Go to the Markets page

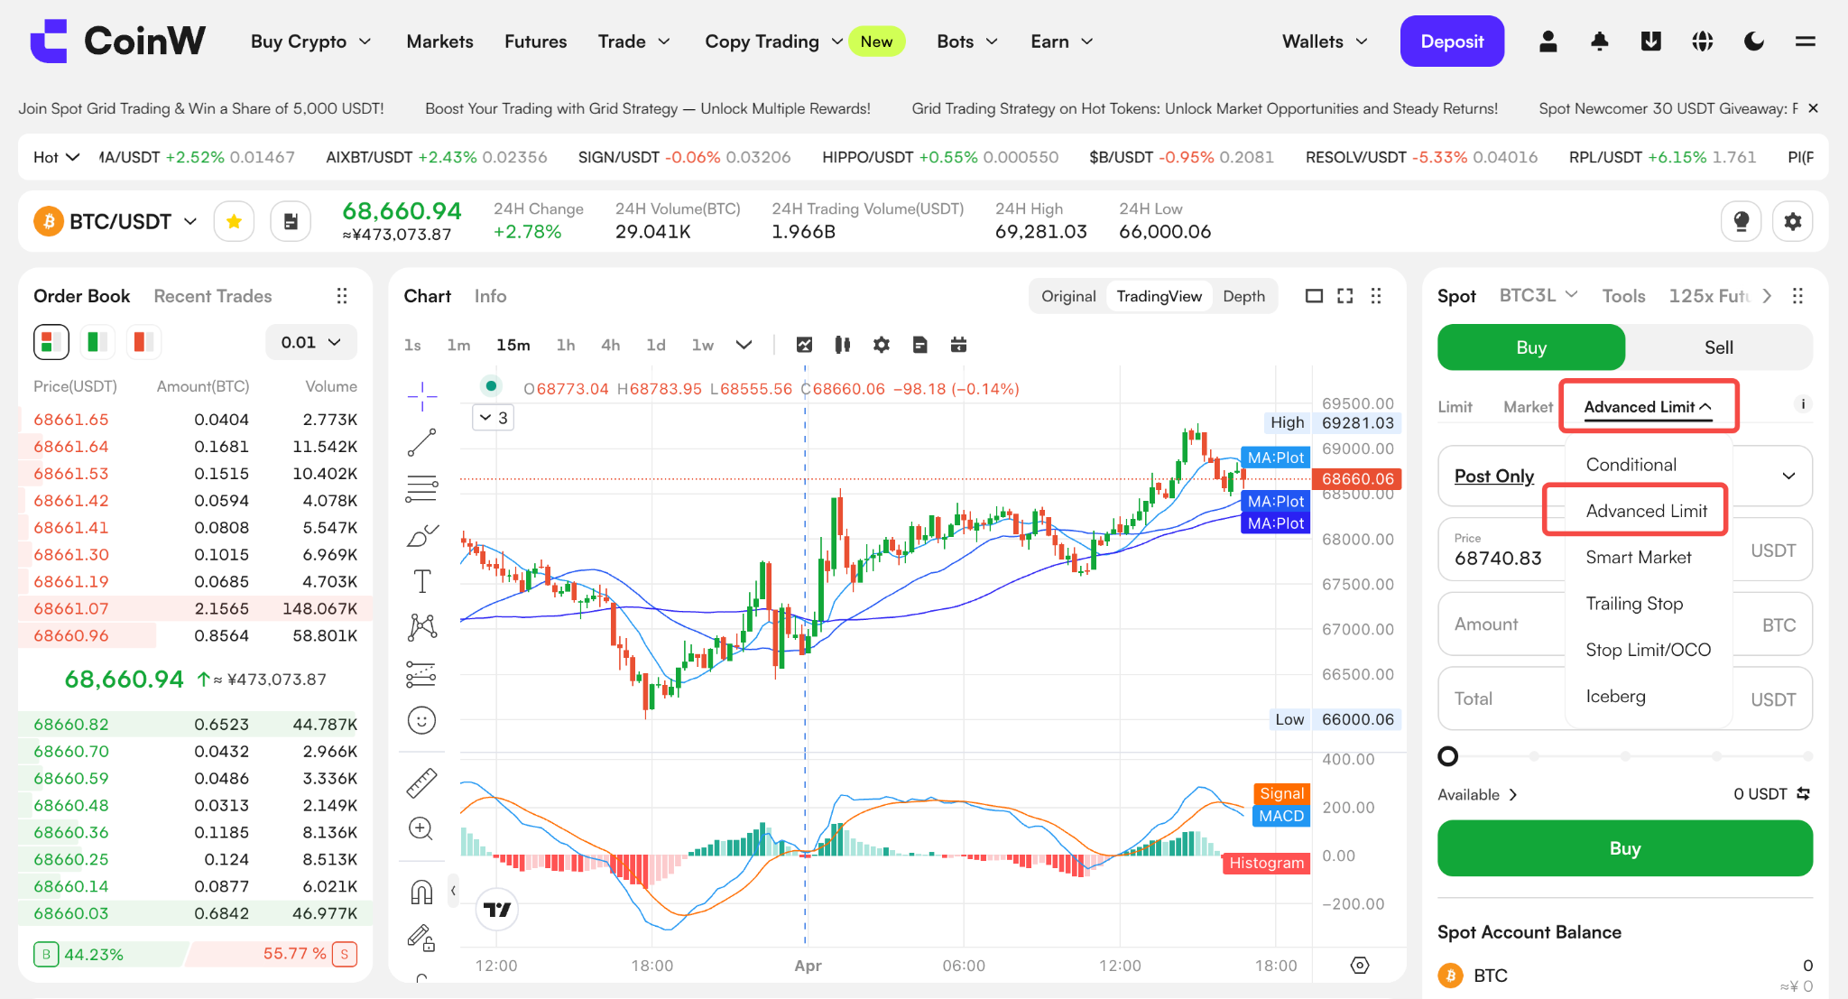[x=439, y=42]
